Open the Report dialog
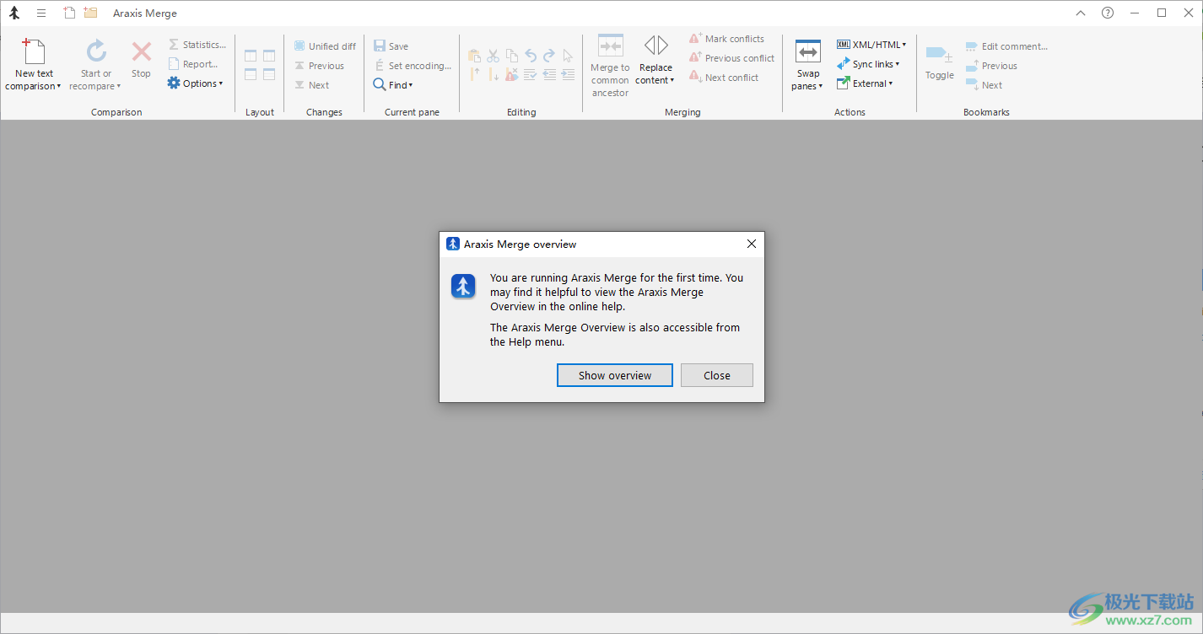This screenshot has width=1203, height=634. [x=193, y=64]
